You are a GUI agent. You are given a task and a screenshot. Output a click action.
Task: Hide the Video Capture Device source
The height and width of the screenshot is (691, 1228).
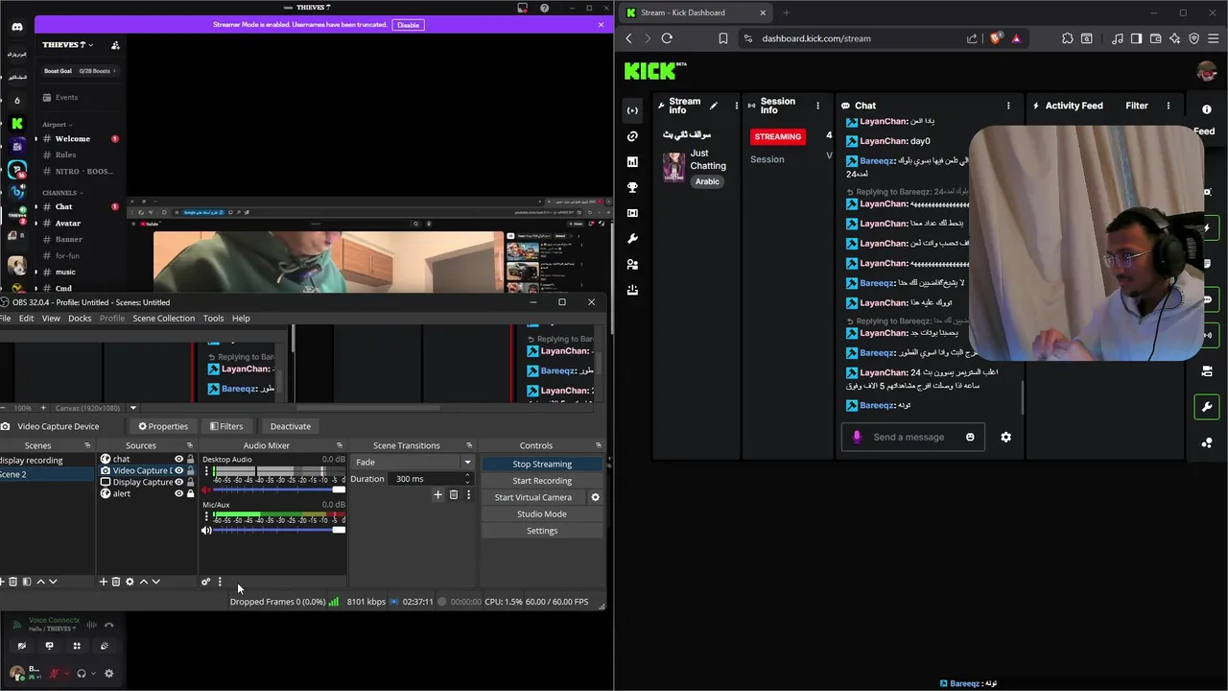178,470
